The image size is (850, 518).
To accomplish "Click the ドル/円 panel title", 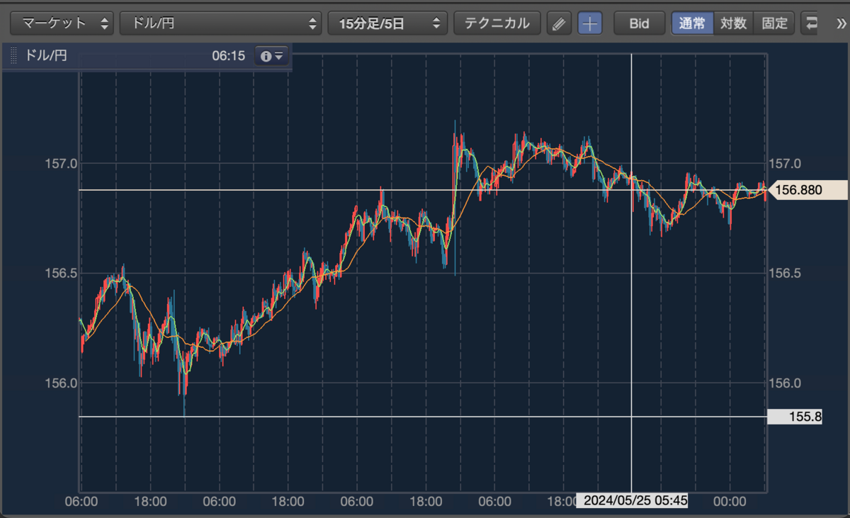I will (x=46, y=56).
